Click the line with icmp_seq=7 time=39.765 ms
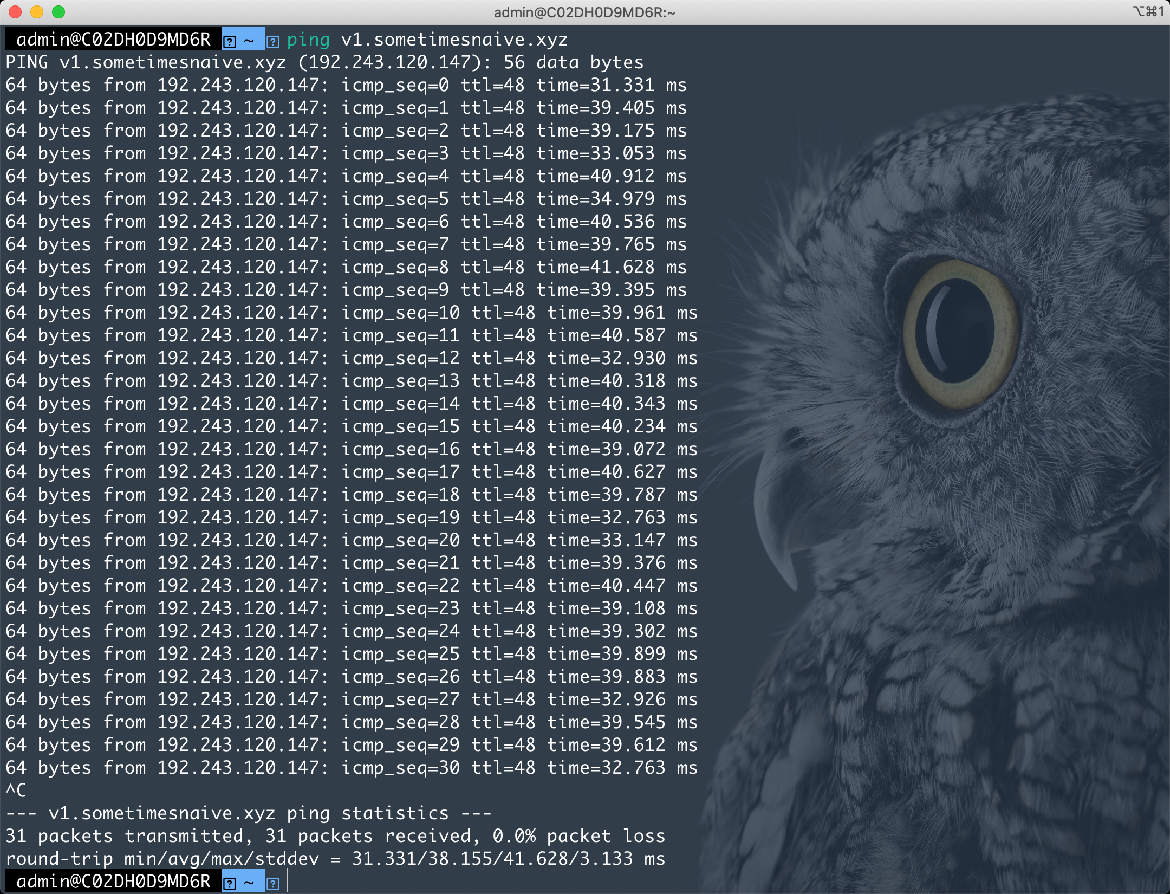The height and width of the screenshot is (894, 1170). [346, 244]
